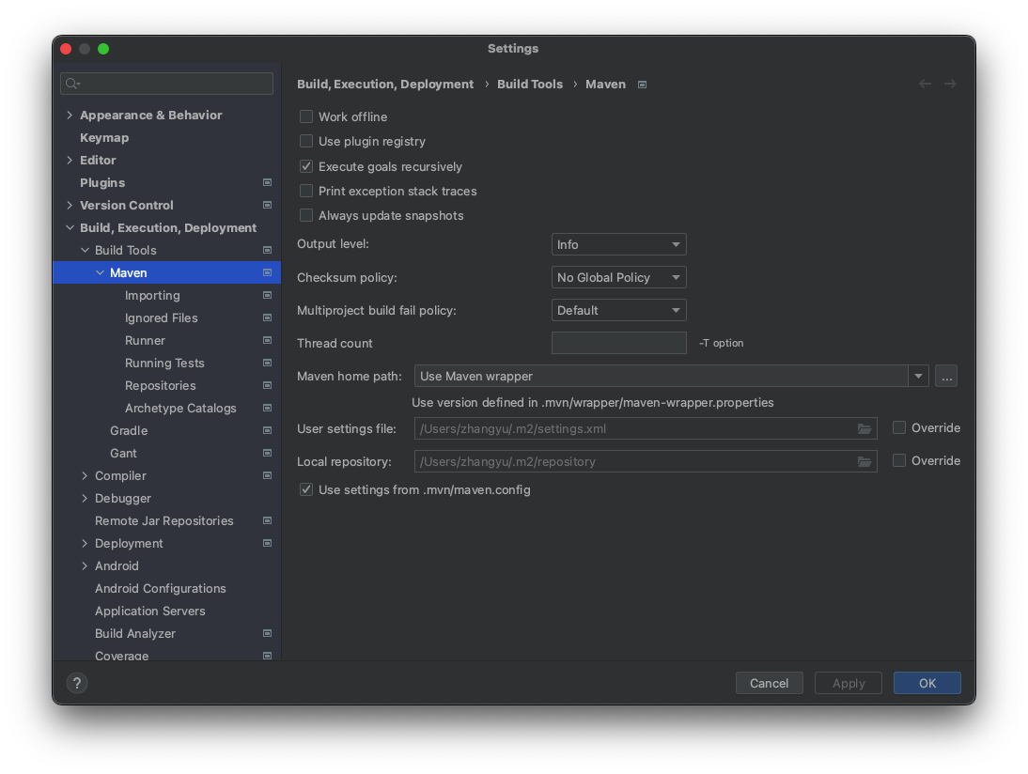Click the project-level icon beside Remote Jar Repositories

tap(267, 520)
